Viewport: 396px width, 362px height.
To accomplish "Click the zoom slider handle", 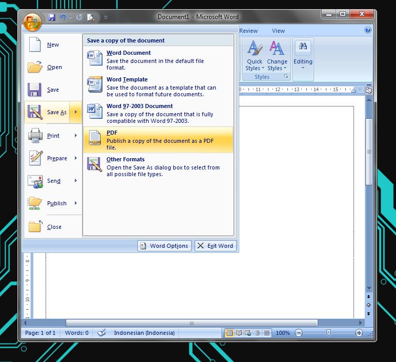I will pos(328,332).
